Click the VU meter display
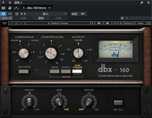Screen dimensions: 152x118 tap(116, 49)
